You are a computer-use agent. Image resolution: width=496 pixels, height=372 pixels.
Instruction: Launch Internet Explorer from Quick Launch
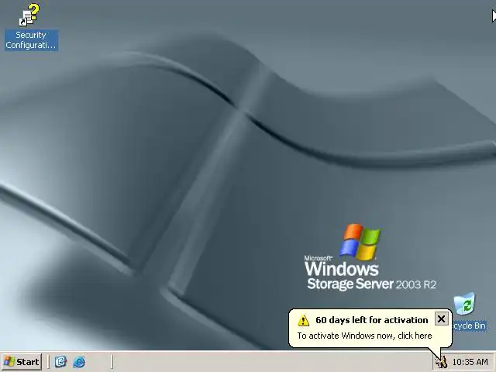click(79, 362)
